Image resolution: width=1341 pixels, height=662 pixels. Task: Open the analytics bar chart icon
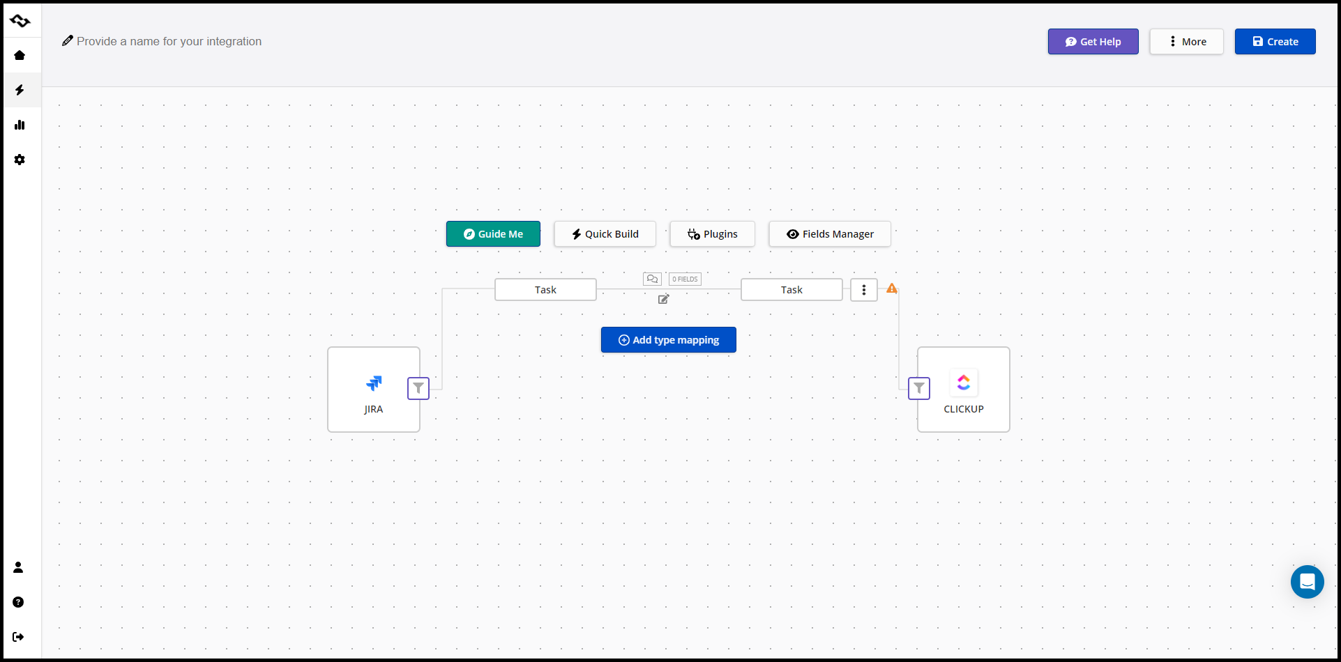(20, 125)
